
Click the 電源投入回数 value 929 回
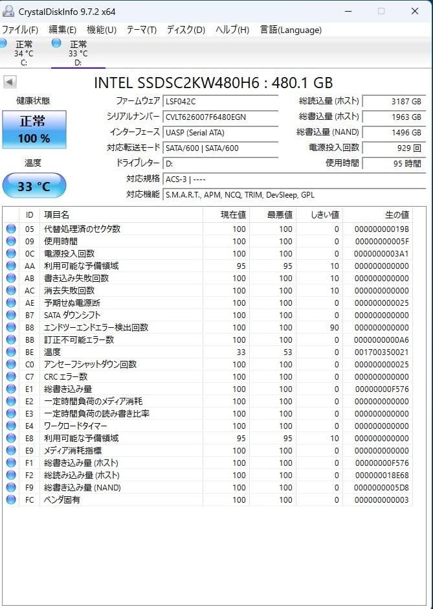click(394, 148)
